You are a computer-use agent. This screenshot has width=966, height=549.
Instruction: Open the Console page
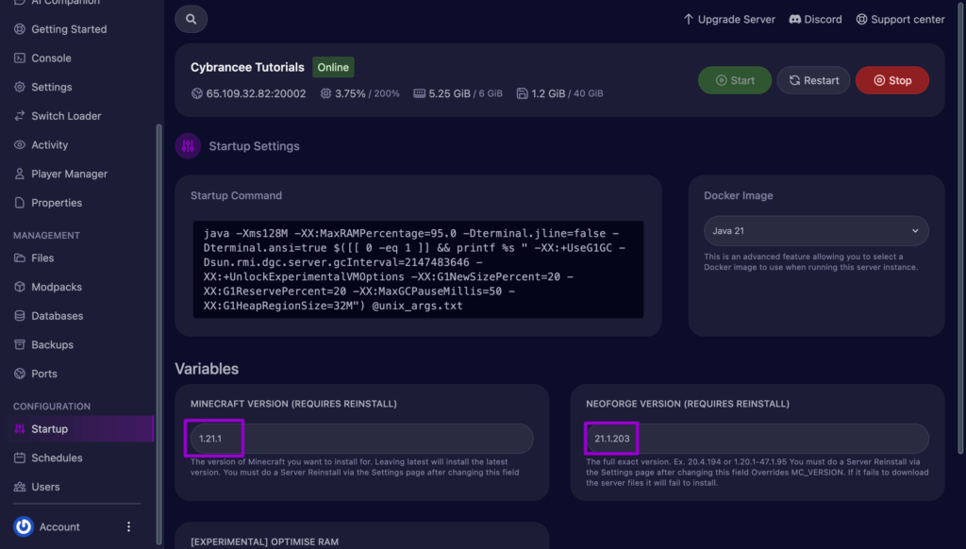pos(51,58)
